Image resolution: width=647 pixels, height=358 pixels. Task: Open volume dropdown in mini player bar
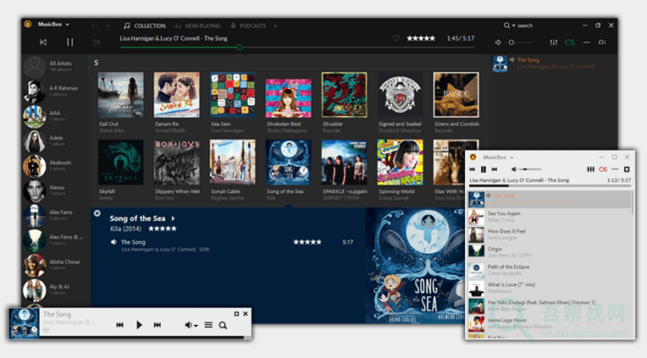click(191, 325)
